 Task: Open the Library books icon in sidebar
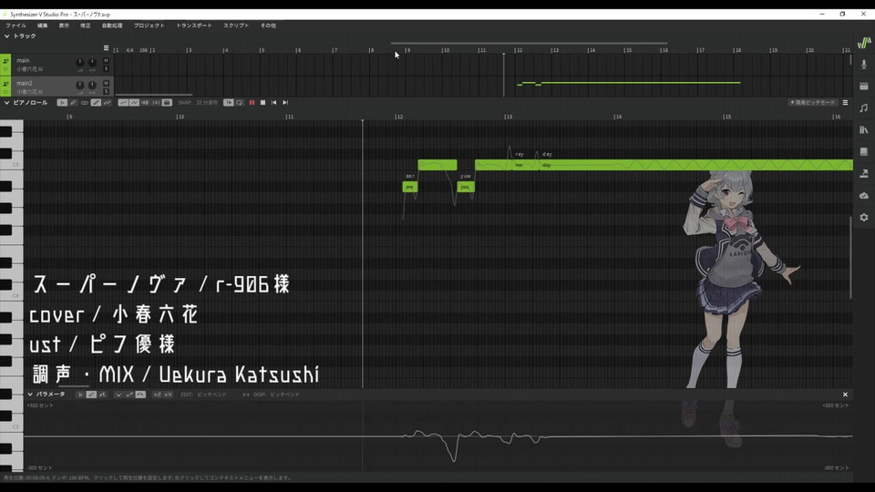(864, 129)
